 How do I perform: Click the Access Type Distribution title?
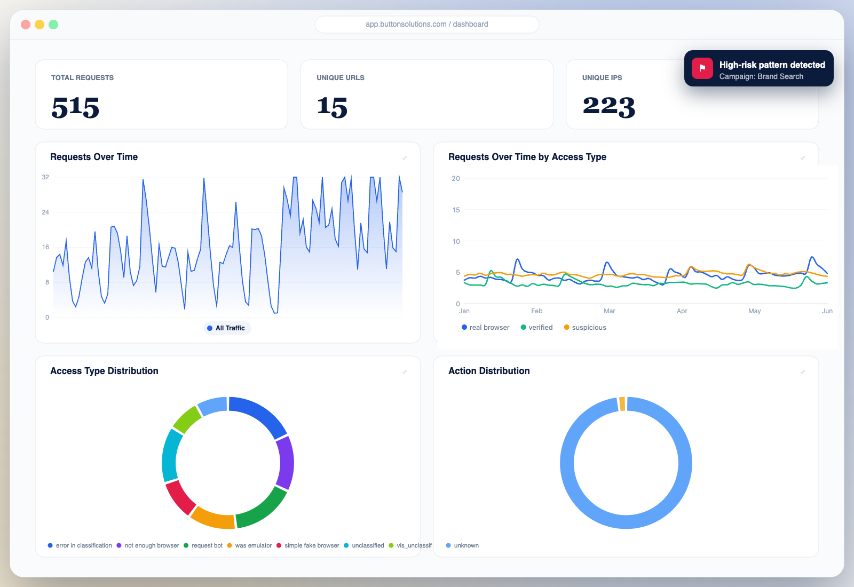click(104, 371)
